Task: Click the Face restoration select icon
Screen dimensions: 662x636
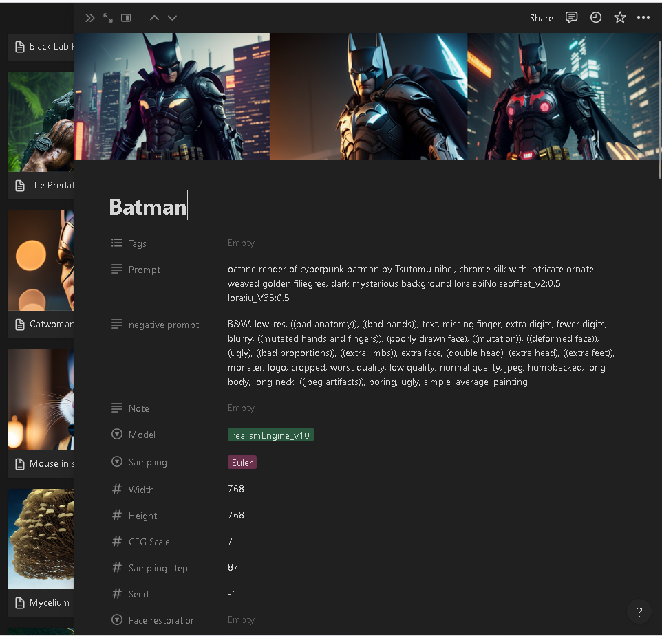Action: [x=117, y=619]
